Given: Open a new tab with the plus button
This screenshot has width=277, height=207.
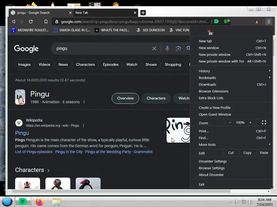Looking at the screenshot, I should click(x=143, y=13).
